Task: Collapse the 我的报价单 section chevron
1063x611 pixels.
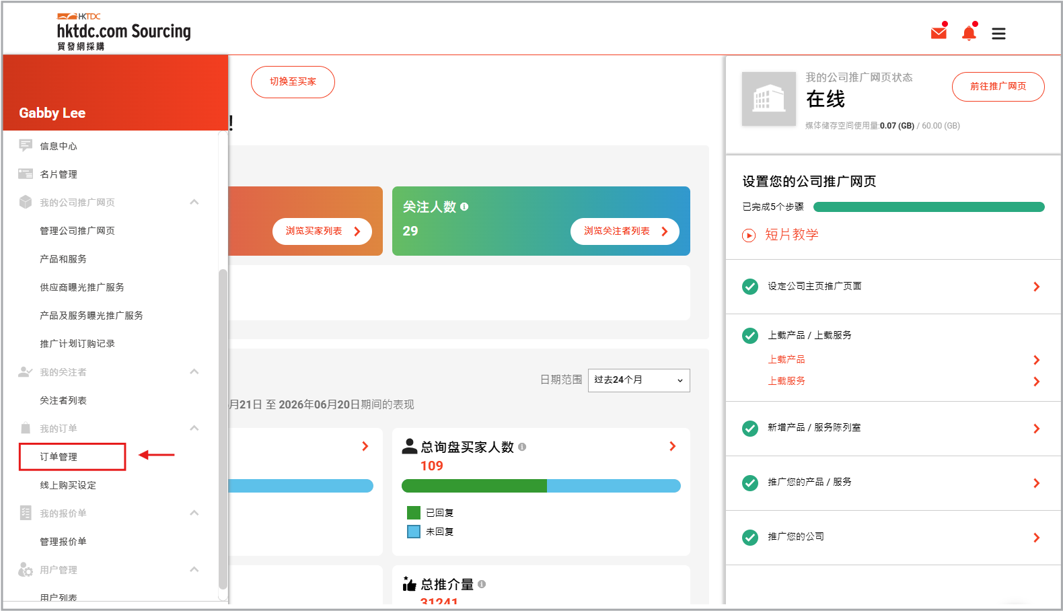Action: pyautogui.click(x=194, y=513)
